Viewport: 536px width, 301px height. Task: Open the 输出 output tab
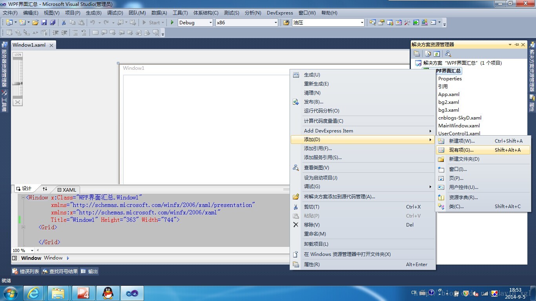tap(89, 271)
